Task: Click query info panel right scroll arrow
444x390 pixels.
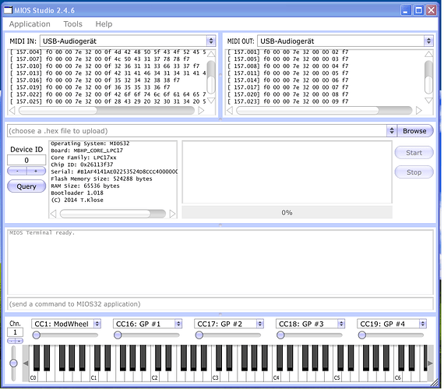Action: 172,214
